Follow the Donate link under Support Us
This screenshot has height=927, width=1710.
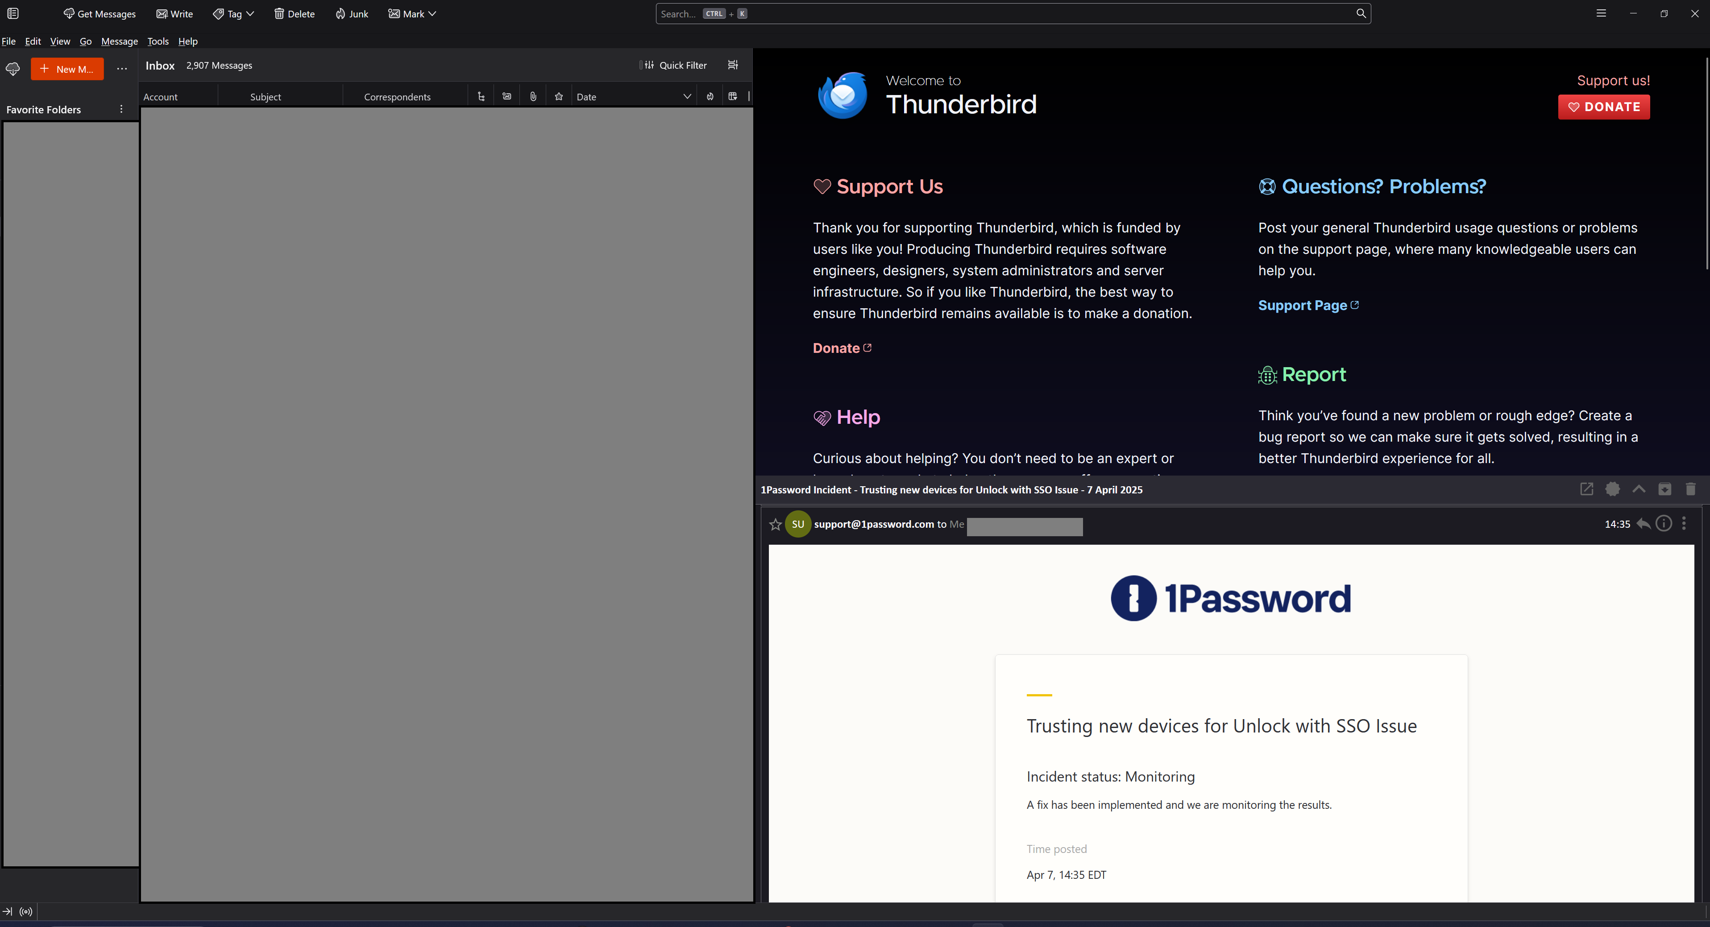[842, 348]
